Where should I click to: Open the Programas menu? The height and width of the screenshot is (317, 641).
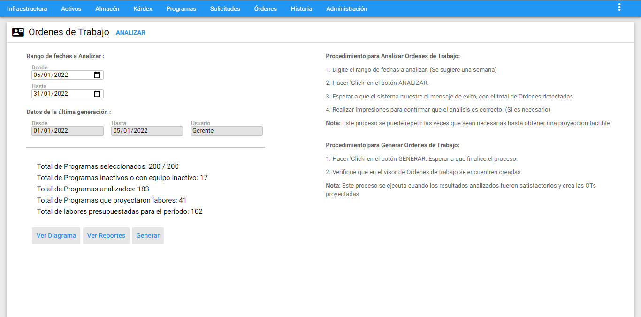pyautogui.click(x=181, y=8)
